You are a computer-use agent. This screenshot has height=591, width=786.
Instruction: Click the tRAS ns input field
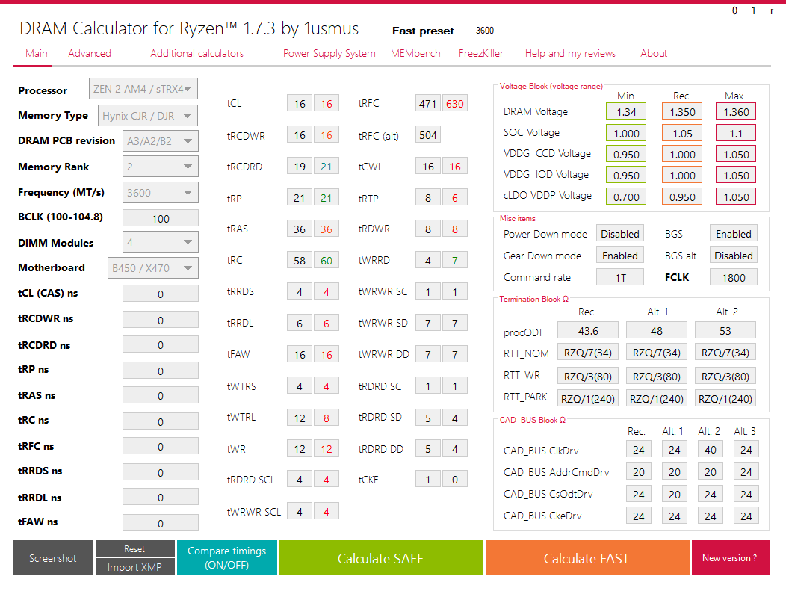pyautogui.click(x=161, y=395)
